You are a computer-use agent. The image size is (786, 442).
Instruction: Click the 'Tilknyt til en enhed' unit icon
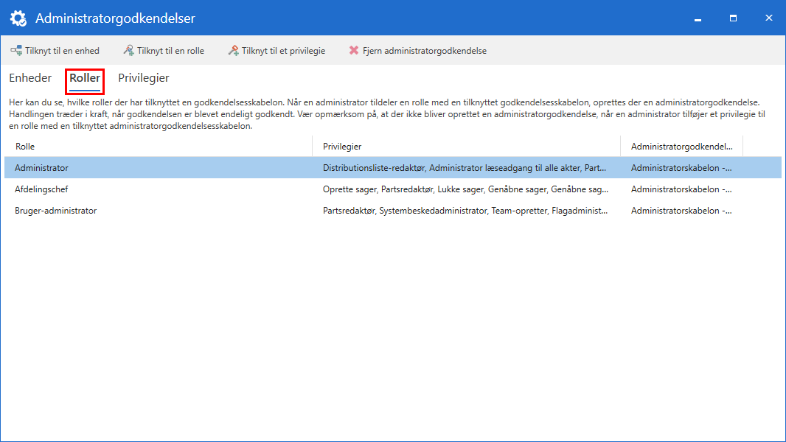[16, 51]
